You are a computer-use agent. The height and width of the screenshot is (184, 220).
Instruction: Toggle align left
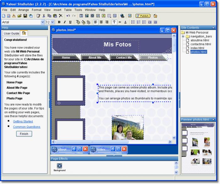(x=96, y=22)
